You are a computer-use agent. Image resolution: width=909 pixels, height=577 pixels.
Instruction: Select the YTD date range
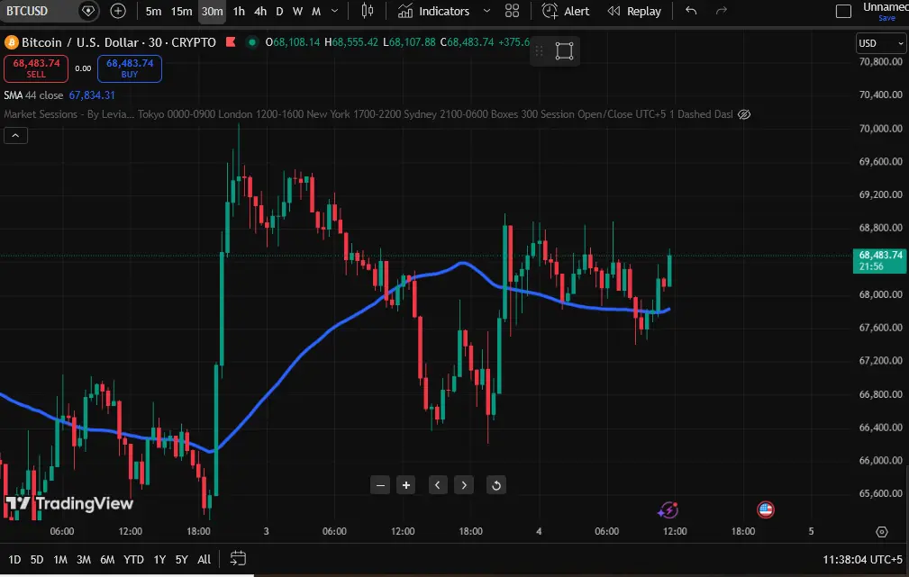pyautogui.click(x=134, y=560)
